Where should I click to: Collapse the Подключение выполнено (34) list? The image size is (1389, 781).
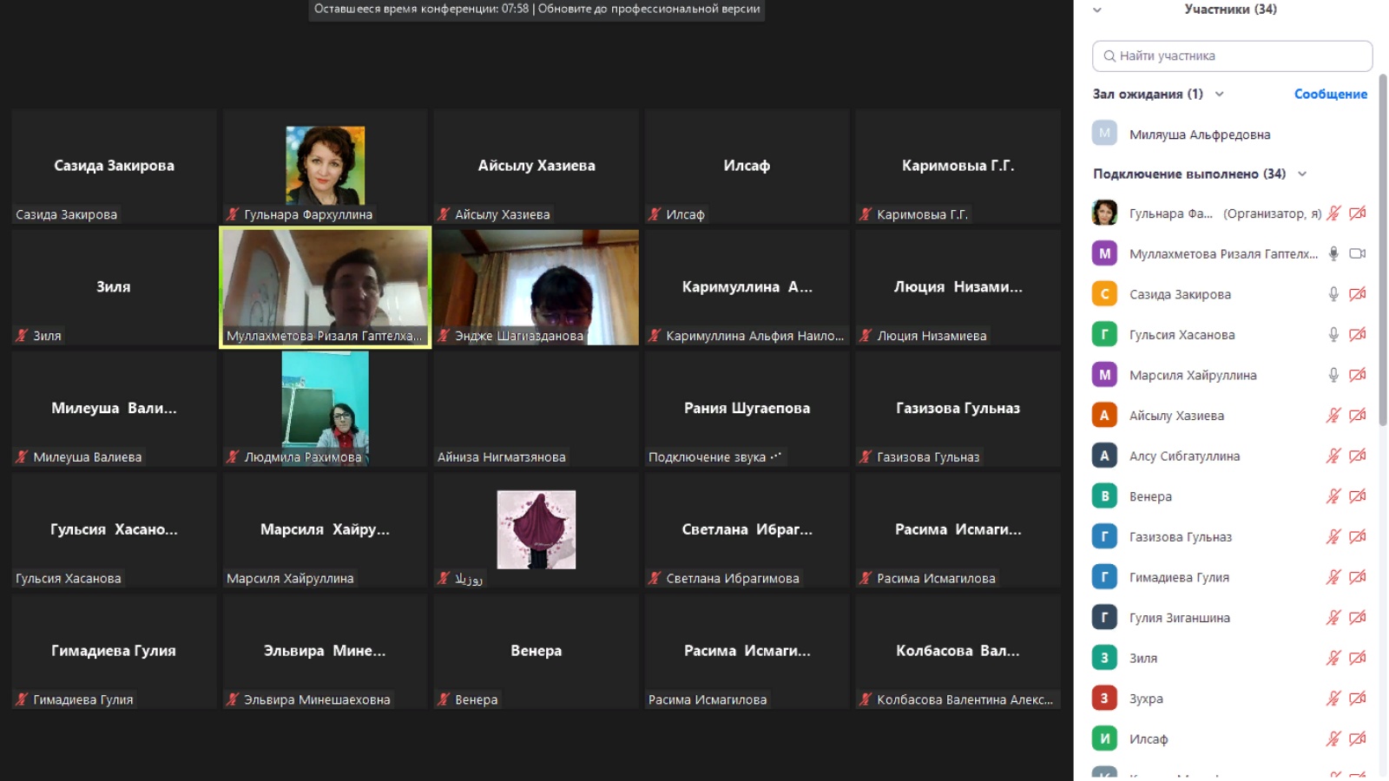pos(1302,174)
